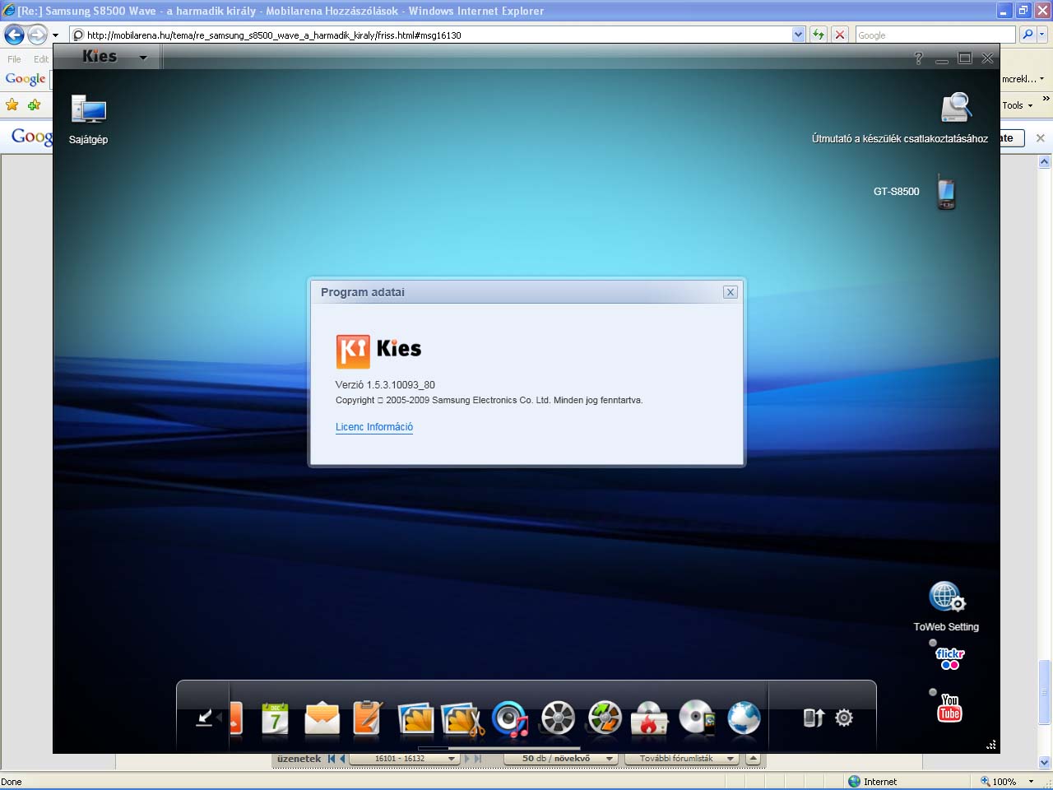The image size is (1053, 790).
Task: Open the További fórumlisták dropdown
Action: (x=681, y=759)
